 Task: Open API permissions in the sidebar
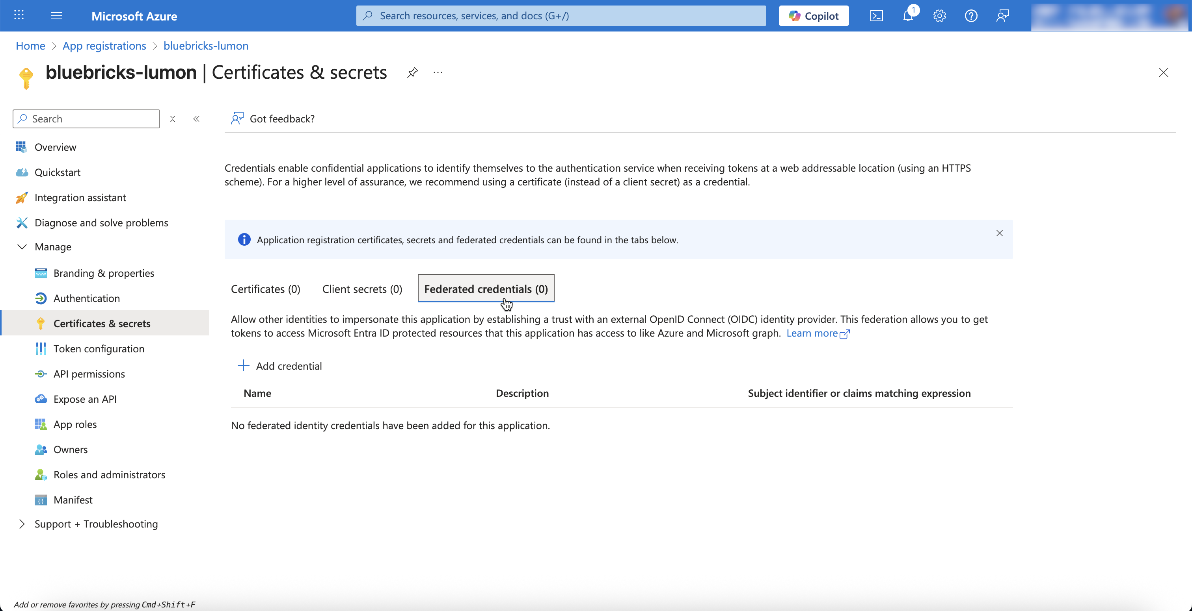pyautogui.click(x=89, y=374)
